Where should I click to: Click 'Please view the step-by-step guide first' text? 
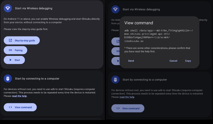(26, 29)
